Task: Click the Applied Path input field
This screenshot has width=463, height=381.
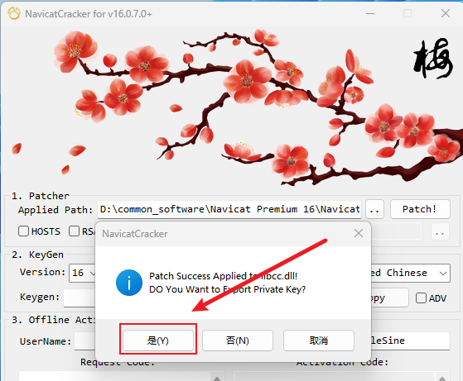Action: (229, 209)
